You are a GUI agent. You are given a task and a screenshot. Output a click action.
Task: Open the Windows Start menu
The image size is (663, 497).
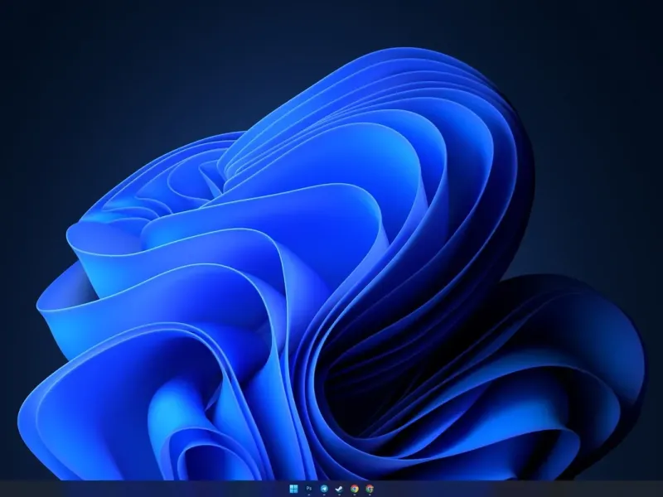(x=294, y=489)
